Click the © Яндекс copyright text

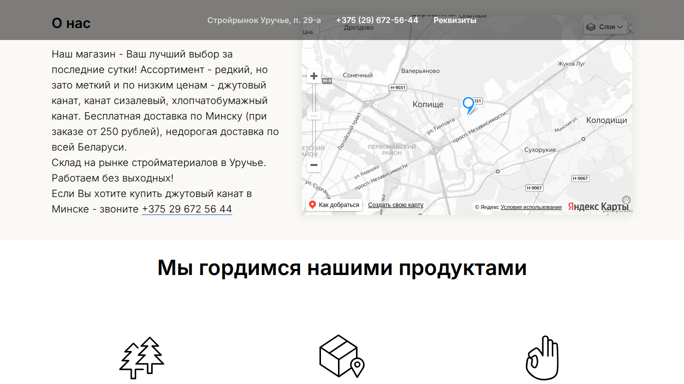487,207
